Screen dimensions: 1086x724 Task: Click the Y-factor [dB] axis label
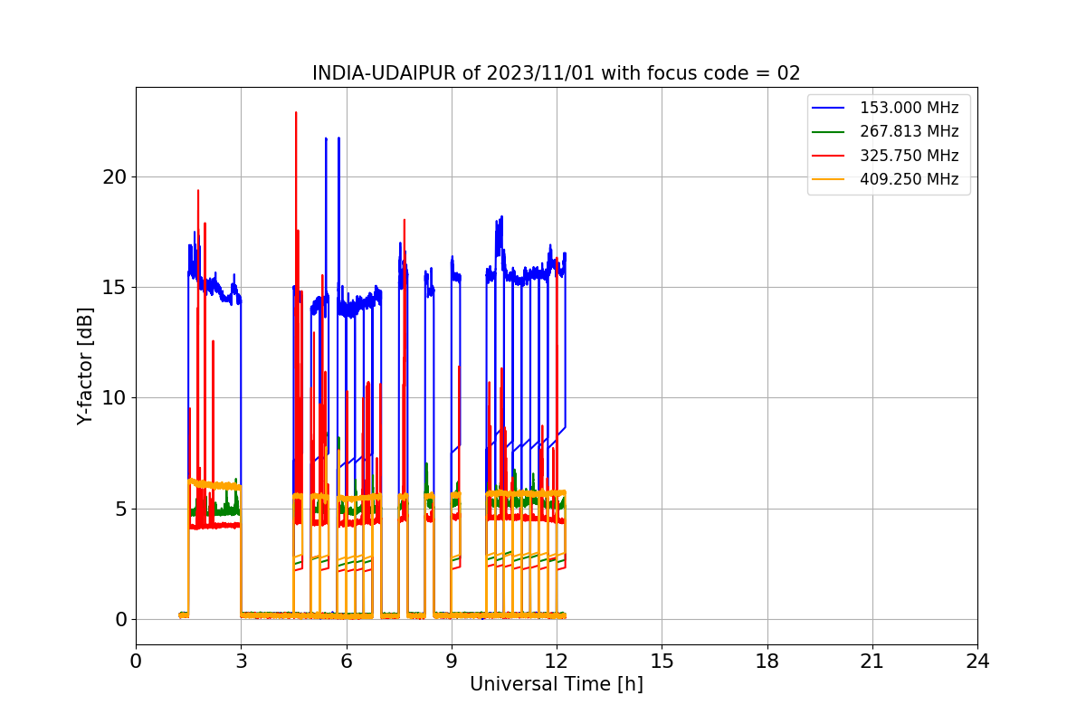pos(85,367)
